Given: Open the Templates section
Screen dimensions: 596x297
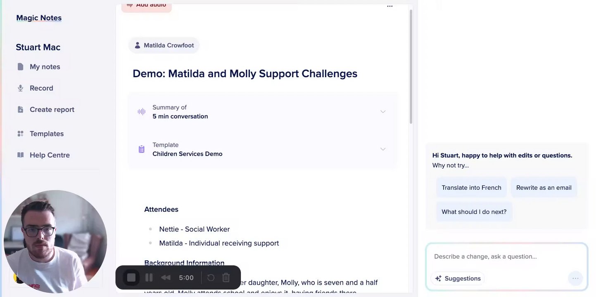Looking at the screenshot, I should [x=47, y=134].
